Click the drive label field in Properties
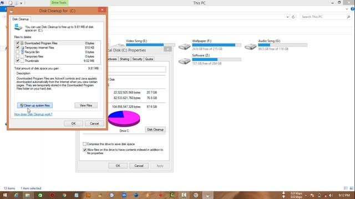The image size is (355, 199). (x=137, y=69)
